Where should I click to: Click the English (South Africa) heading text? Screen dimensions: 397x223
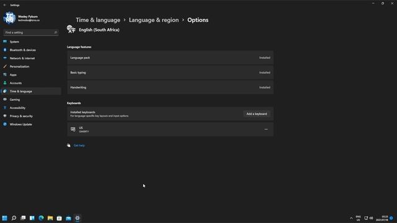pyautogui.click(x=99, y=30)
